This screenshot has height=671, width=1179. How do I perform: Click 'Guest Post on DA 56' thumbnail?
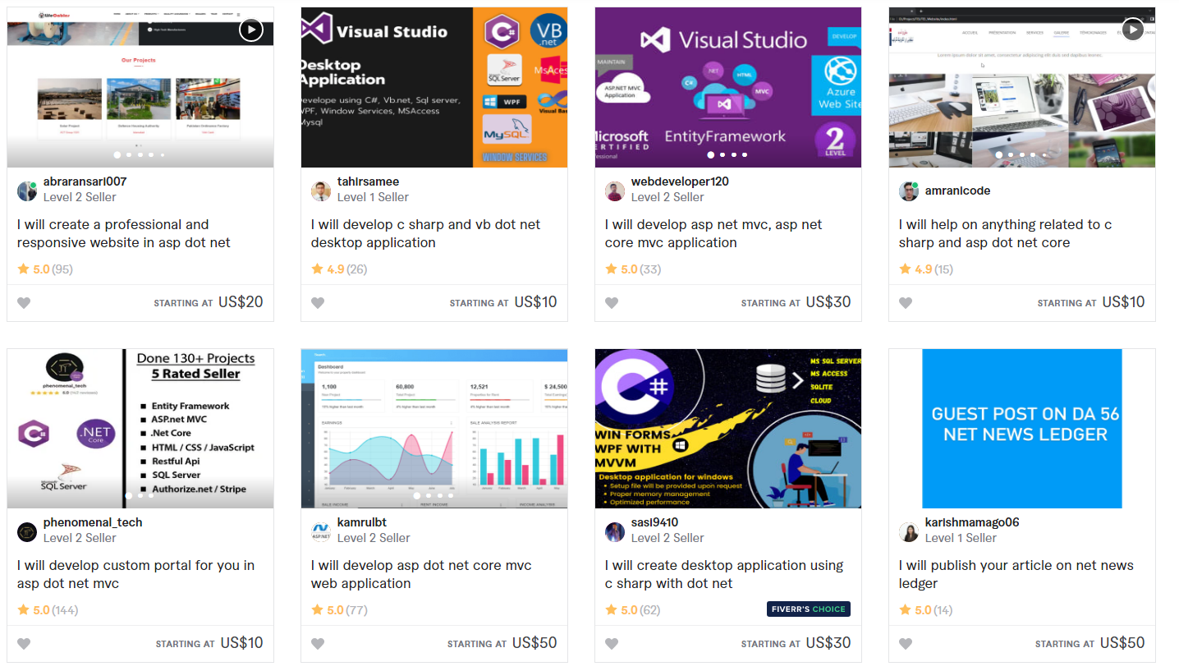click(x=1022, y=429)
